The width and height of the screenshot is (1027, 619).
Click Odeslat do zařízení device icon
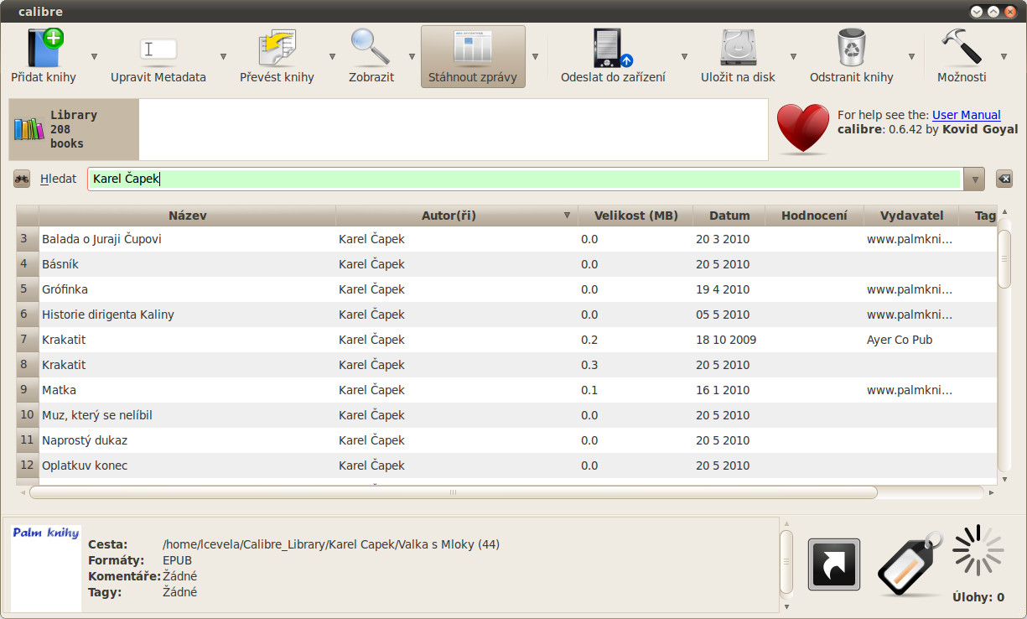612,48
